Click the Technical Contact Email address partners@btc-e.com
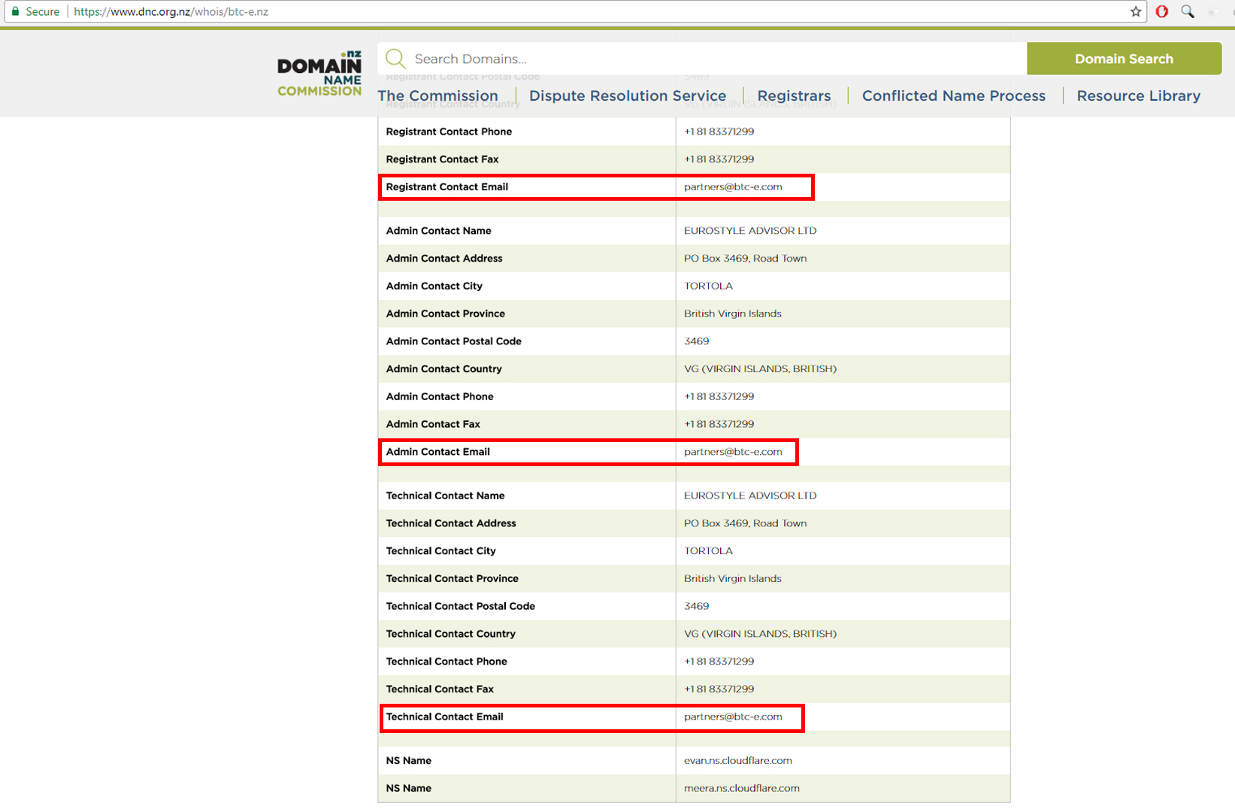The image size is (1235, 812). pyautogui.click(x=733, y=717)
